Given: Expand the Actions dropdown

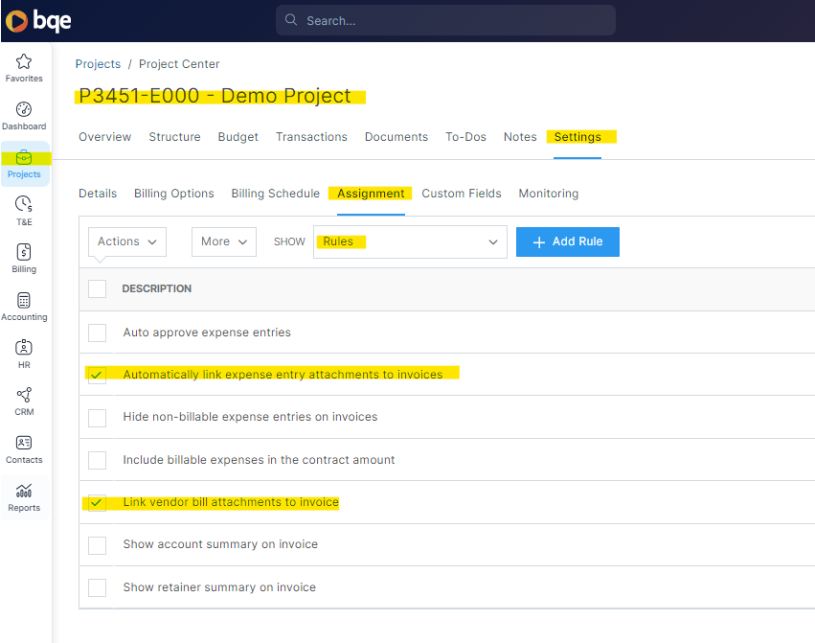Looking at the screenshot, I should (127, 241).
